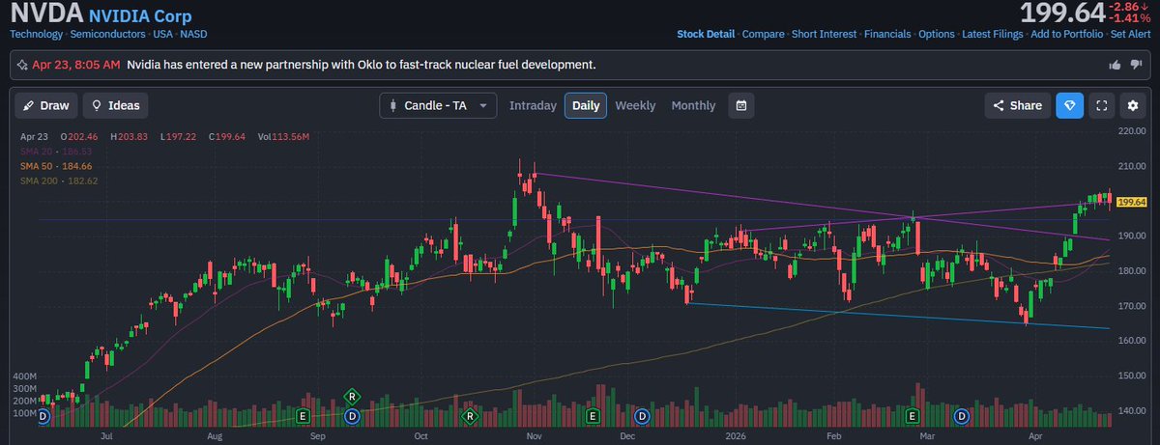This screenshot has width=1160, height=445.
Task: Open the Financials link
Action: pos(887,34)
